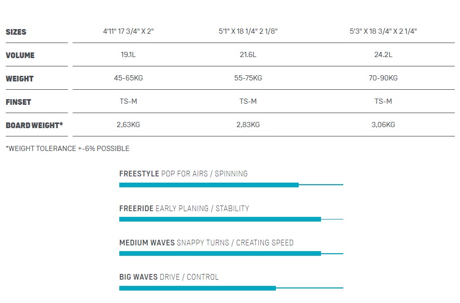Click the BIG WAVES Drive / Control label
This screenshot has height=303, width=460.
[169, 277]
